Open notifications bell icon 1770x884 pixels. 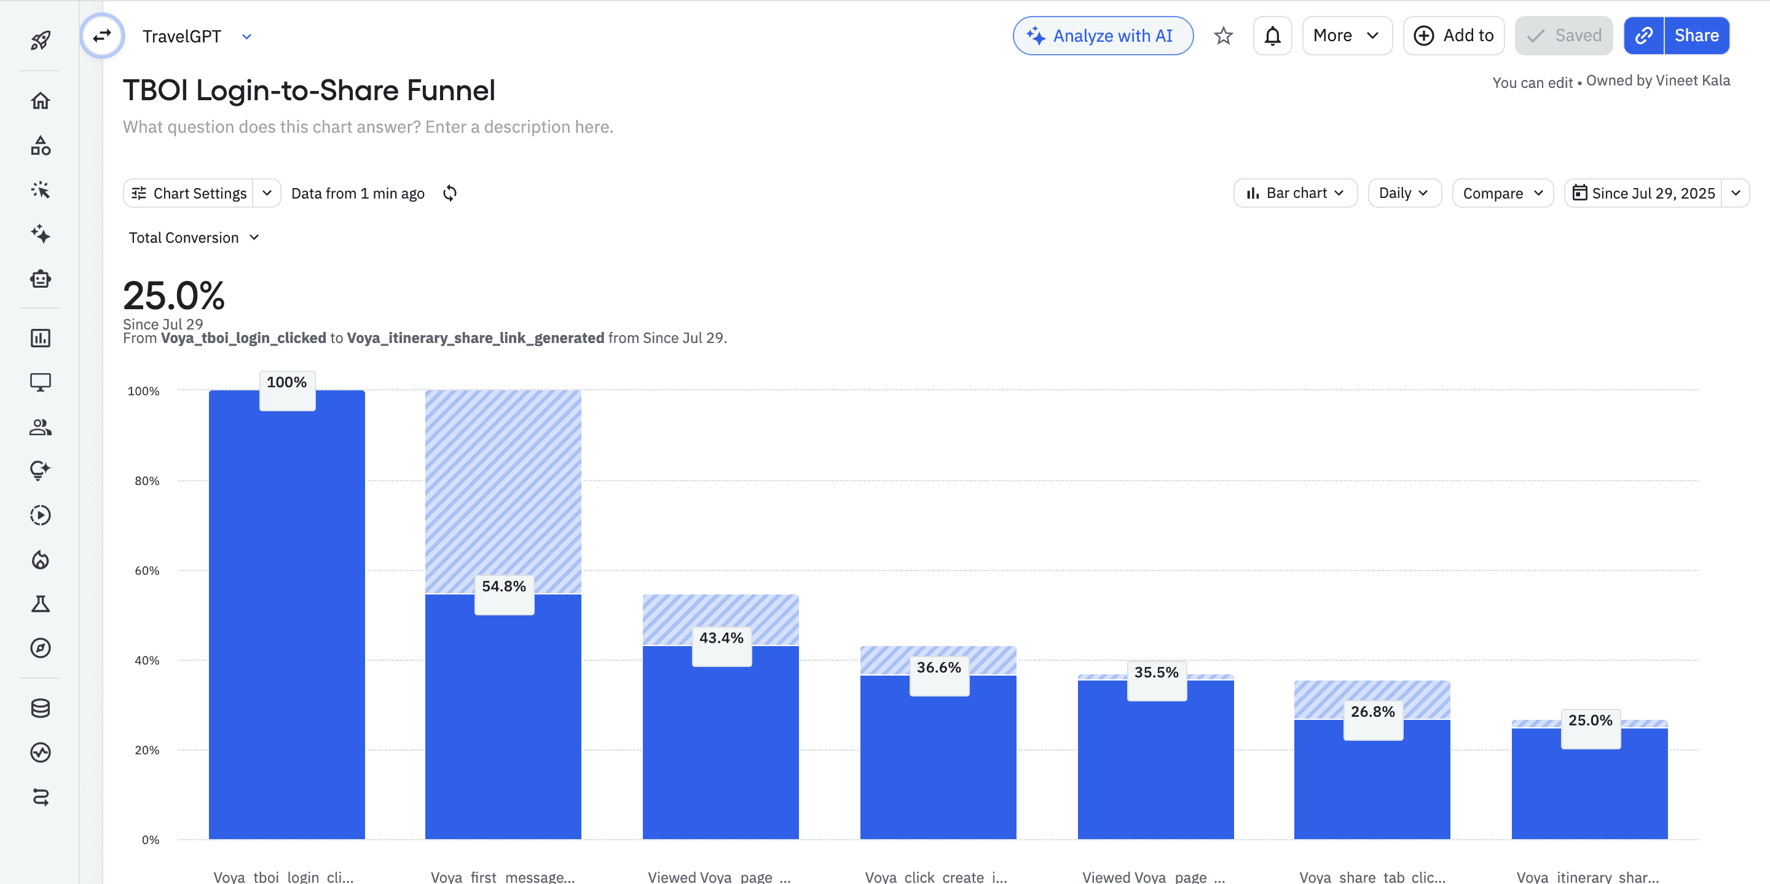1273,36
